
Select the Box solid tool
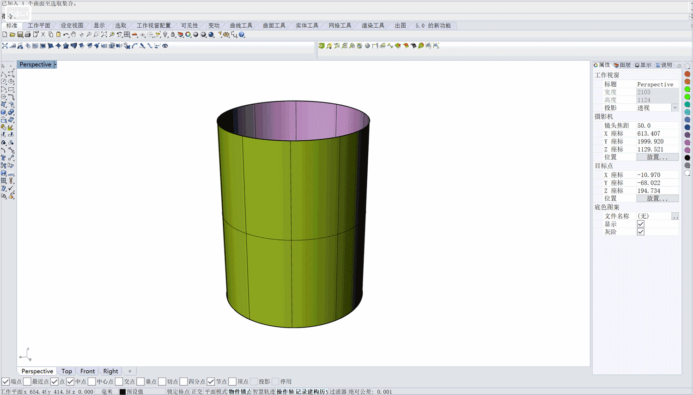coord(4,112)
